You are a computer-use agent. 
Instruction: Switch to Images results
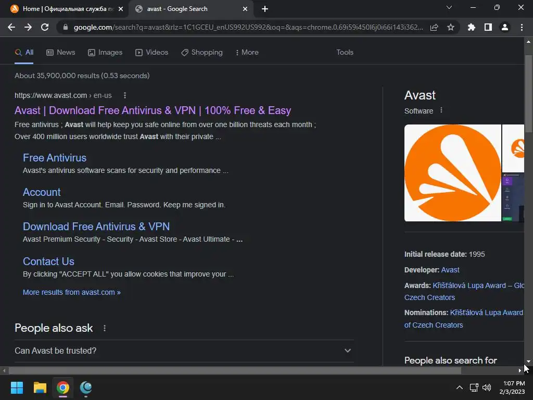point(105,53)
